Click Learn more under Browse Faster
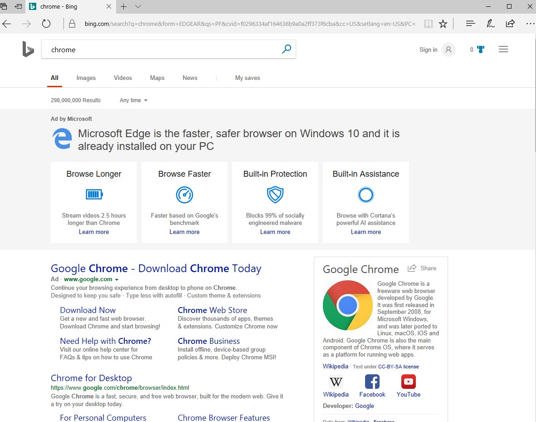This screenshot has width=536, height=422. [185, 232]
